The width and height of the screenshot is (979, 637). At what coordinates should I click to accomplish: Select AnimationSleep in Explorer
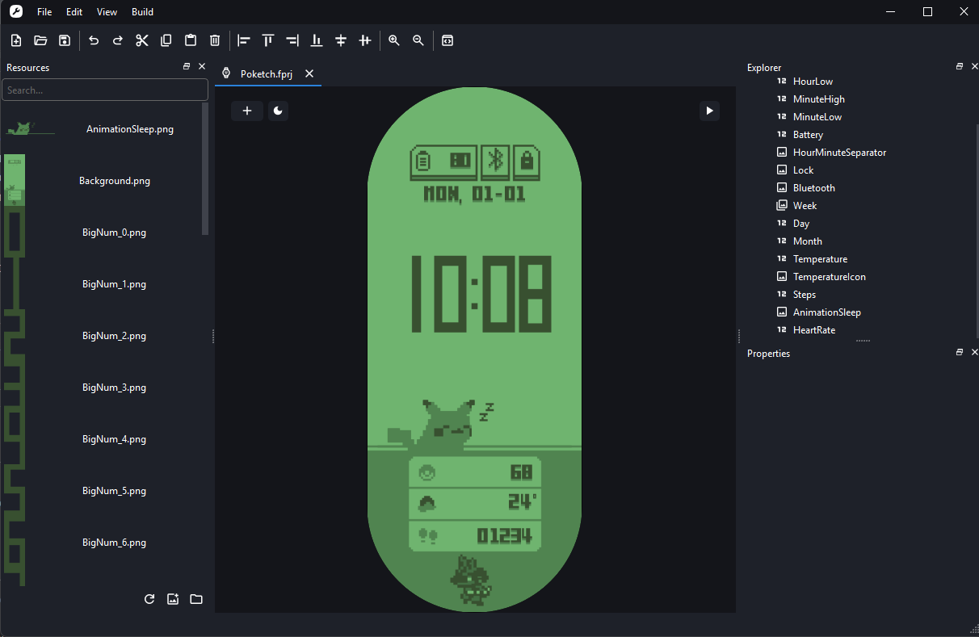point(827,312)
